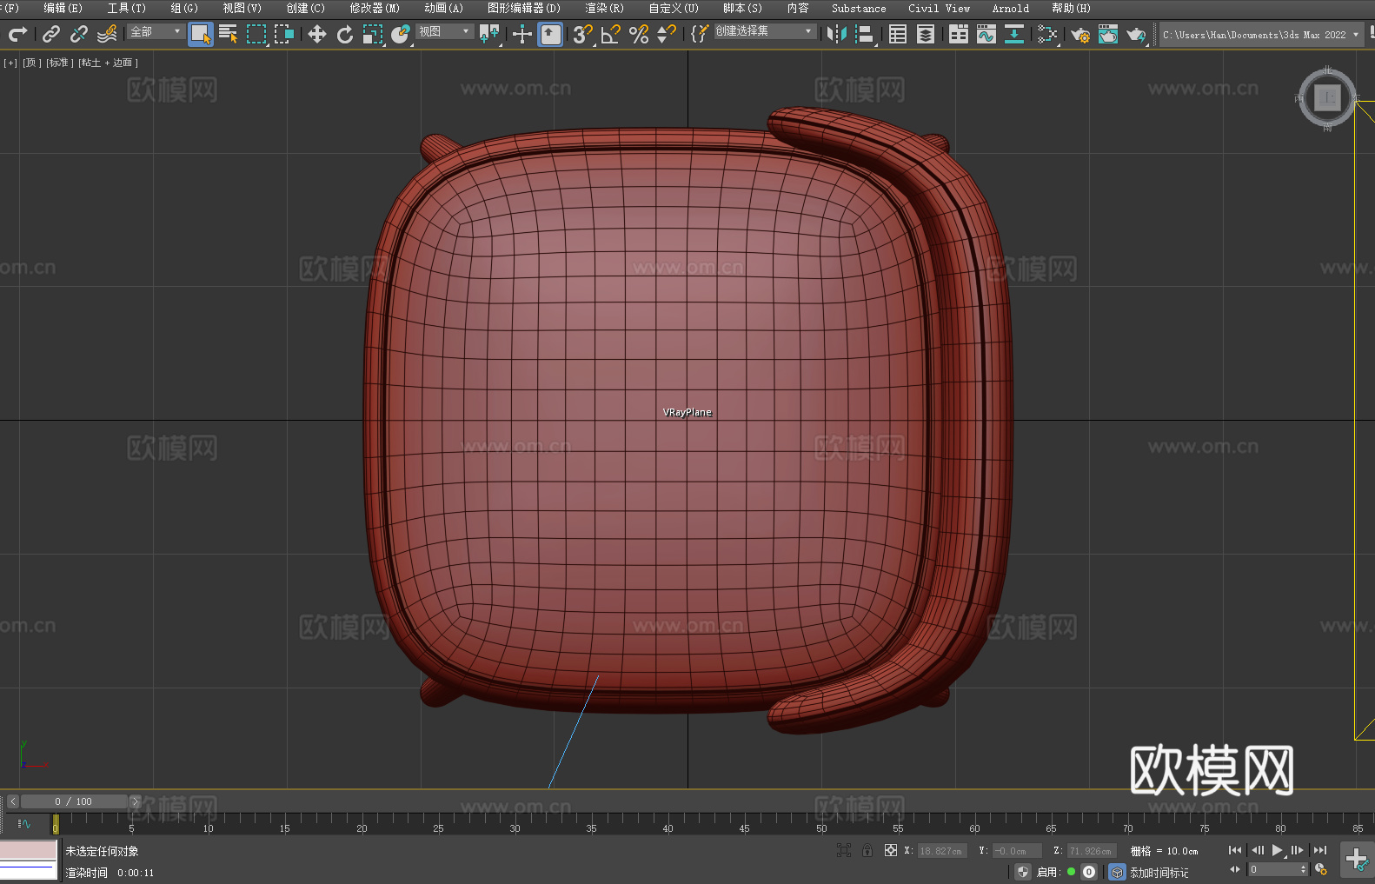Click the Select and Place tool
The height and width of the screenshot is (884, 1375).
coord(401,34)
